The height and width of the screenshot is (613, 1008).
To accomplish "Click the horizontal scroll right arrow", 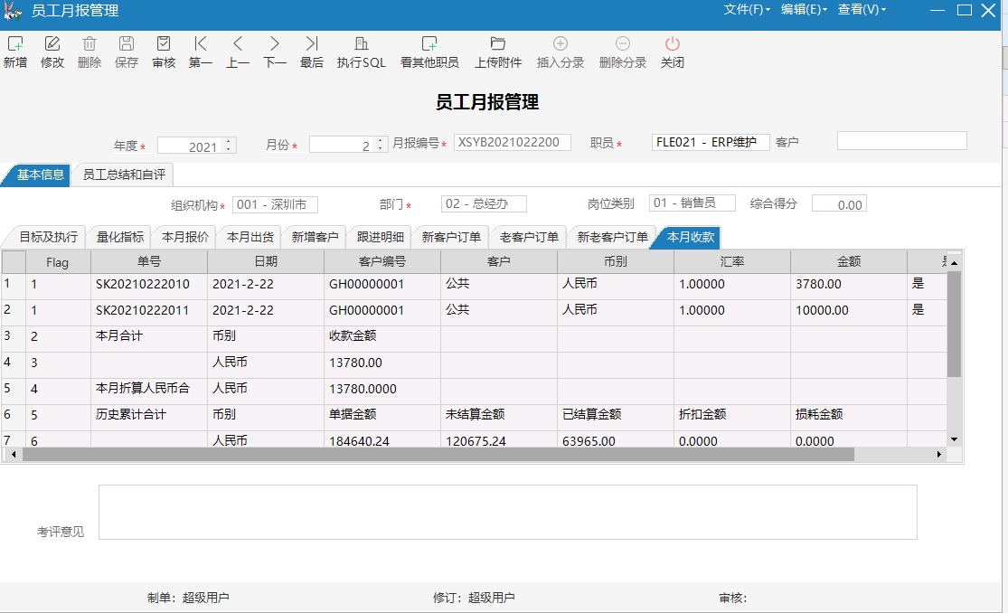I will tap(939, 454).
